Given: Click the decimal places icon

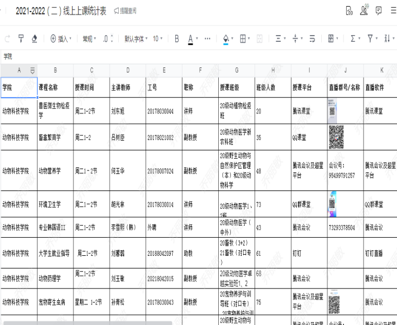Looking at the screenshot, I should pos(107,39).
